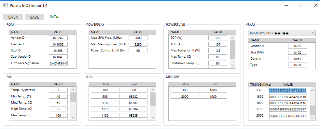Click GPU list scrollbar up arrow
Image resolution: width=321 pixels, height=129 pixels.
pyautogui.click(x=153, y=90)
